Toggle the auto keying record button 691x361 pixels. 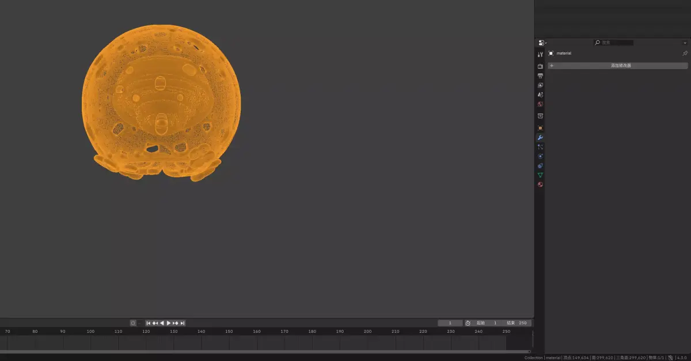pyautogui.click(x=133, y=323)
